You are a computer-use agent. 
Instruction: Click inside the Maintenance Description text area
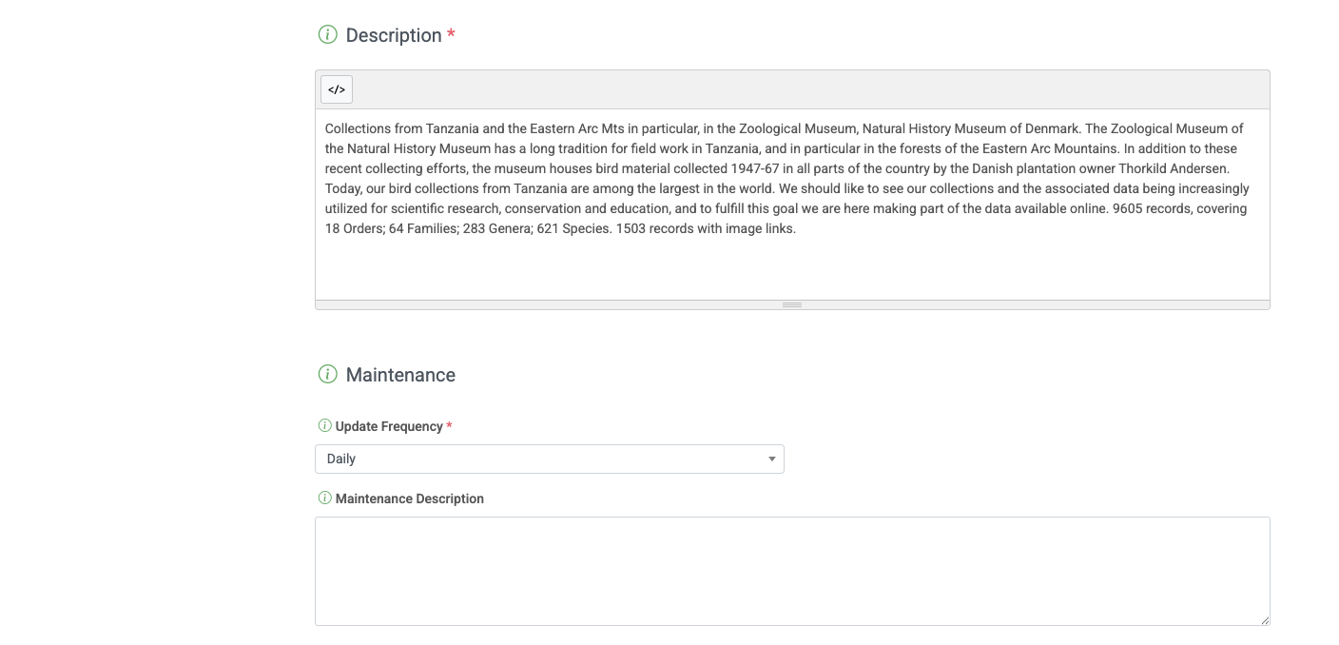(792, 569)
